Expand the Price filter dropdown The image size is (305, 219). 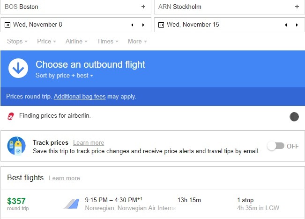(46, 42)
